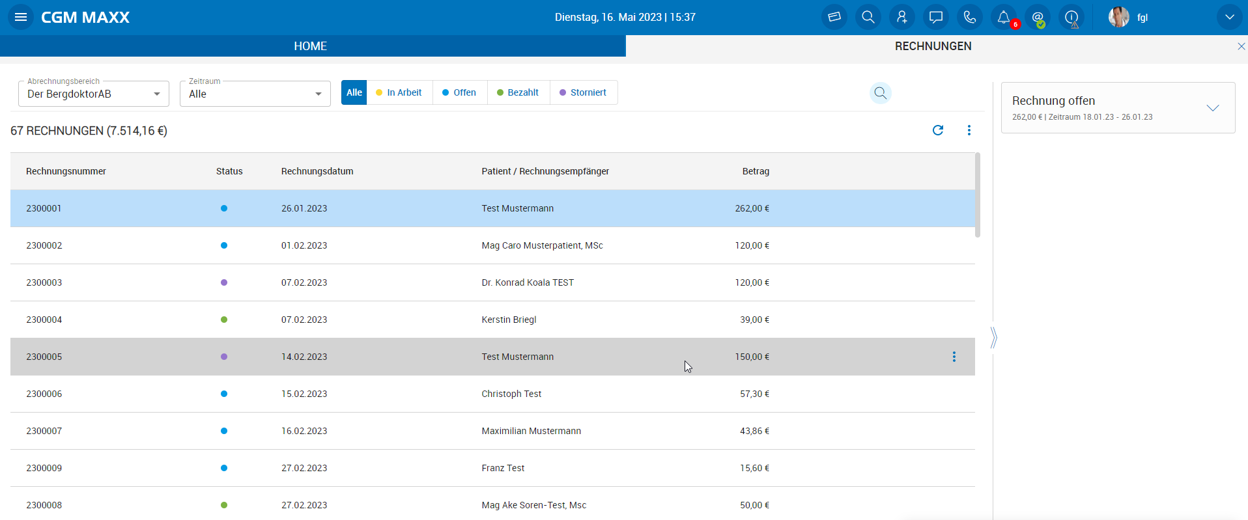Click patient Christoph Test
The width and height of the screenshot is (1248, 520).
[511, 394]
